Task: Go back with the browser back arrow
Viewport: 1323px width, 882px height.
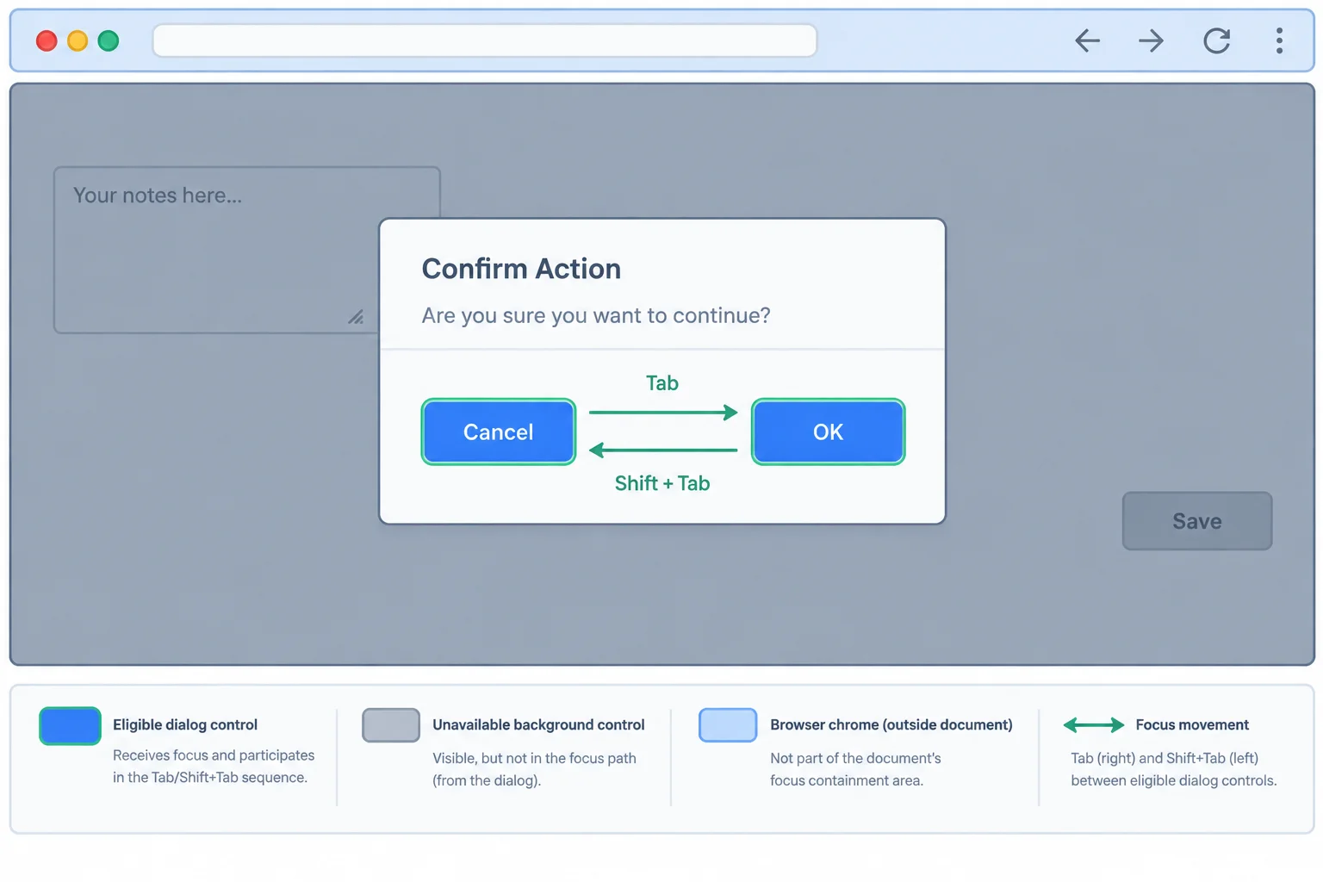Action: (1088, 40)
